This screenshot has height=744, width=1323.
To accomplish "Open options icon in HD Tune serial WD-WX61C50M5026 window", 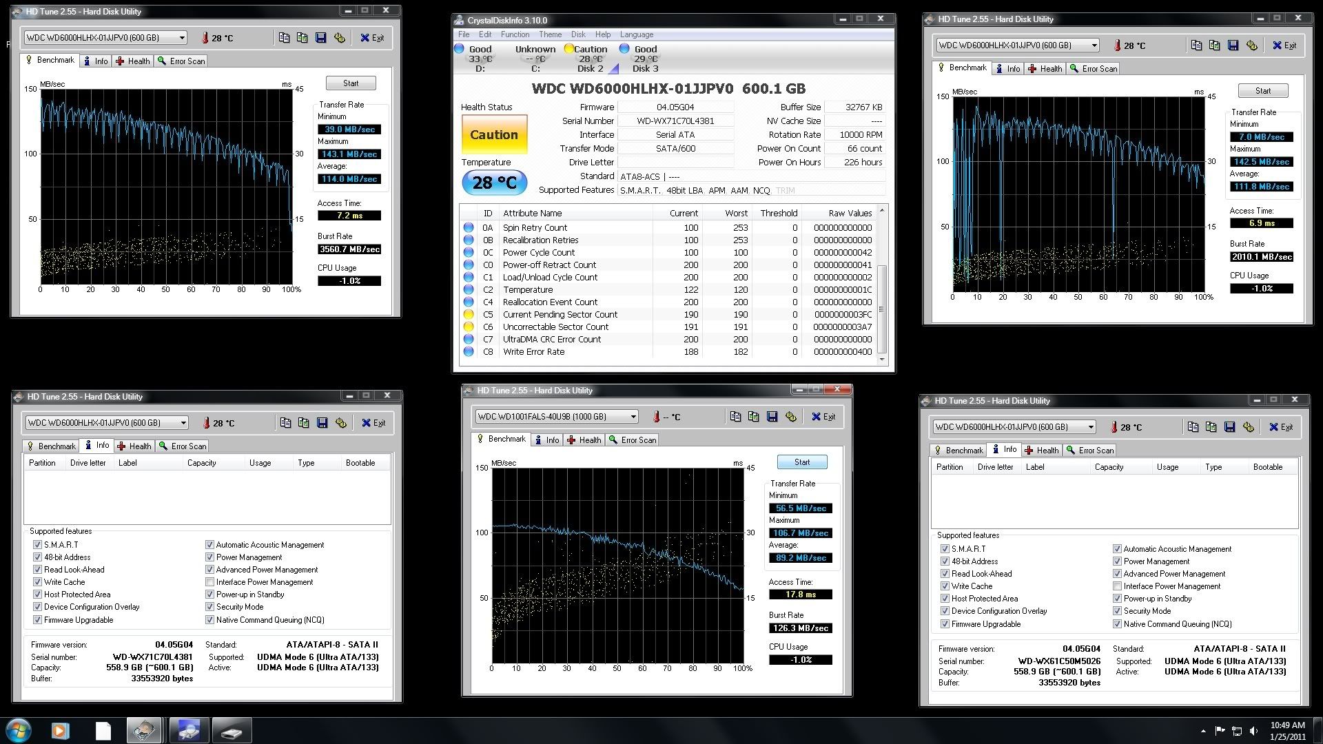I will [1248, 427].
